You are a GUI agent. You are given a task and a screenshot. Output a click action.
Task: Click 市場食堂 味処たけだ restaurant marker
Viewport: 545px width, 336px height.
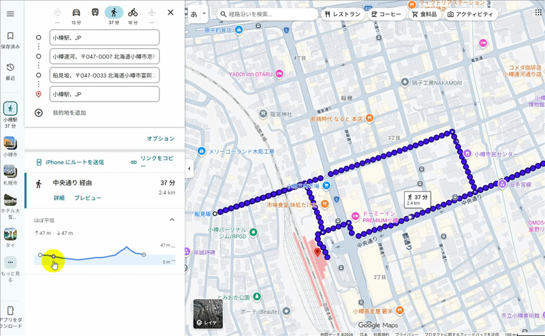point(325,204)
